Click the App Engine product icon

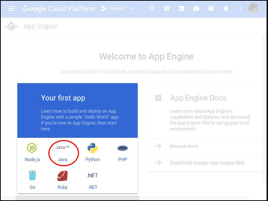click(x=11, y=26)
